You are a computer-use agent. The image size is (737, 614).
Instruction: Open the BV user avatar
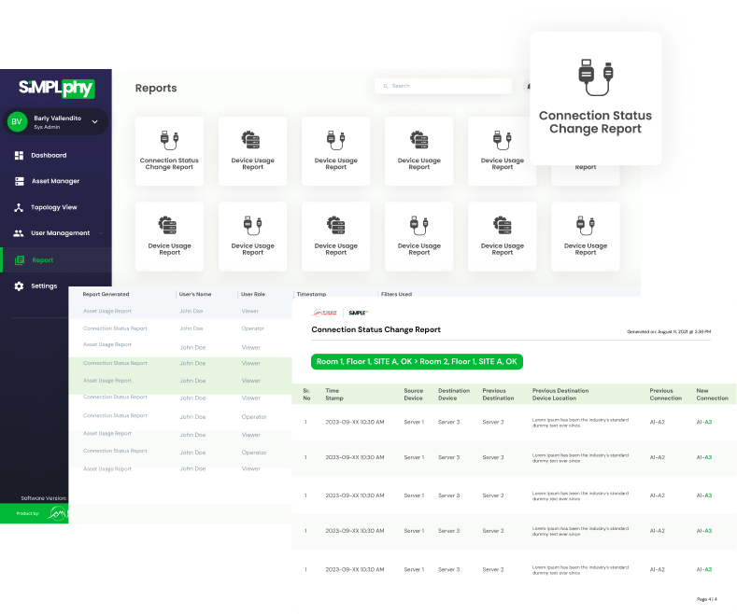tap(17, 121)
